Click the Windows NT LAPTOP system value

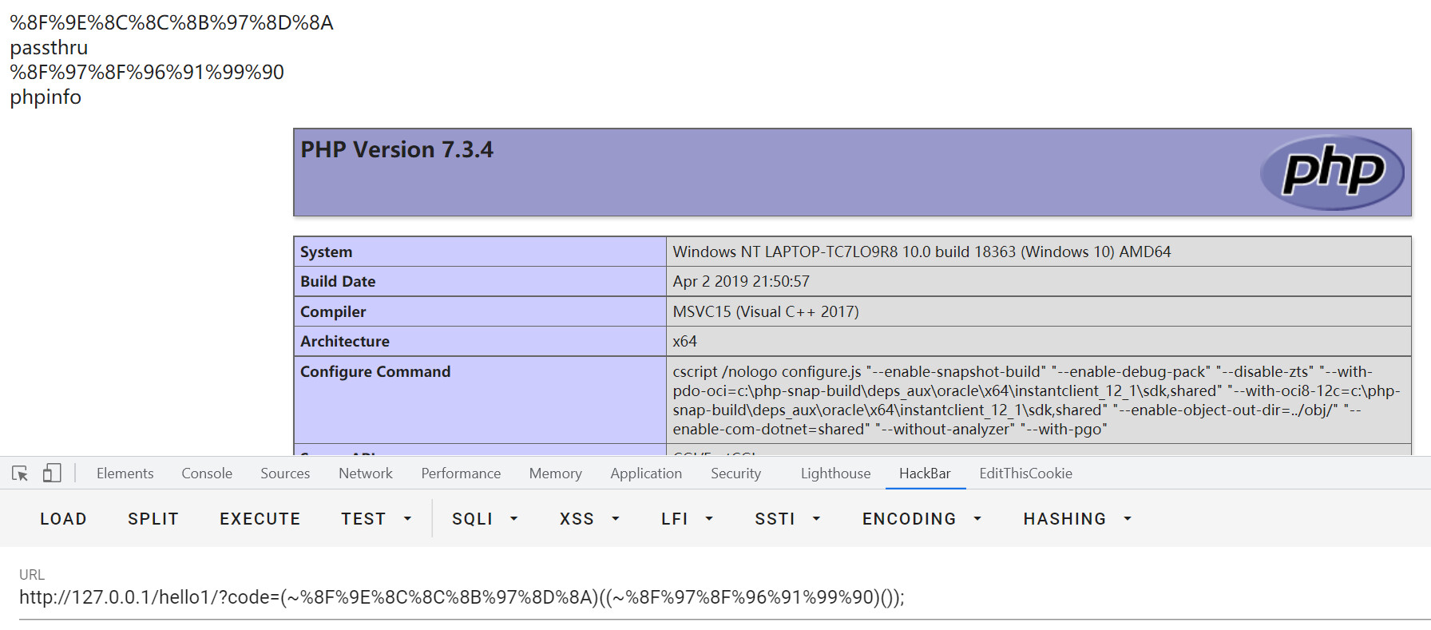922,252
